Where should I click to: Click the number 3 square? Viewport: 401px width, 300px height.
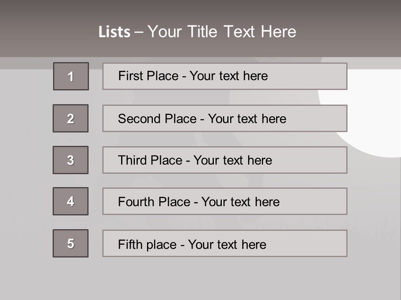coord(71,160)
